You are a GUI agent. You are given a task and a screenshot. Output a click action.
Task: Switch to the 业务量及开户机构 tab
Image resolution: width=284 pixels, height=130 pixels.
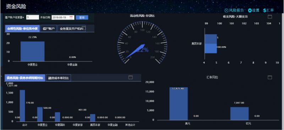coord(71,29)
